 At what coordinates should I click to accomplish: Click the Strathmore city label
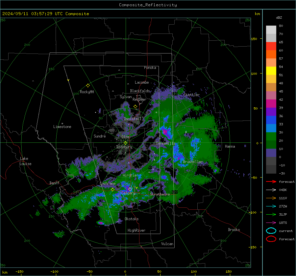coord(160,194)
